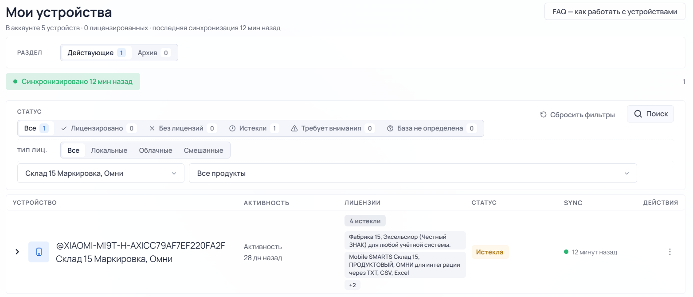Filter by Требует внимания status

[x=333, y=128]
